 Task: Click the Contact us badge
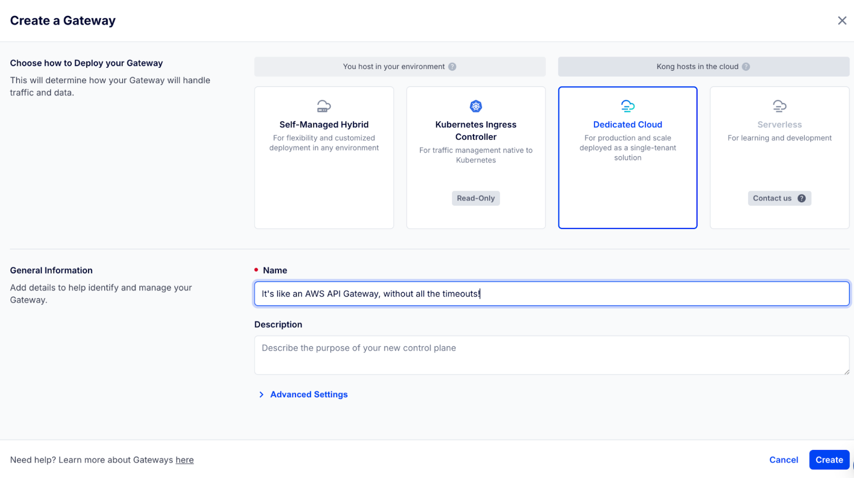click(772, 198)
